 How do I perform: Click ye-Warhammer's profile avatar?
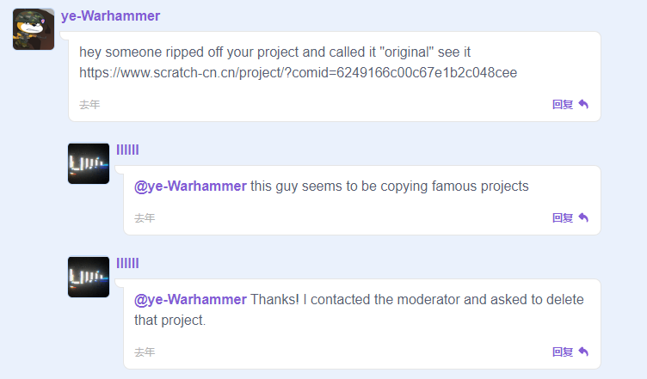34,29
